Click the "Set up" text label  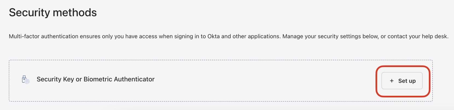tap(407, 81)
